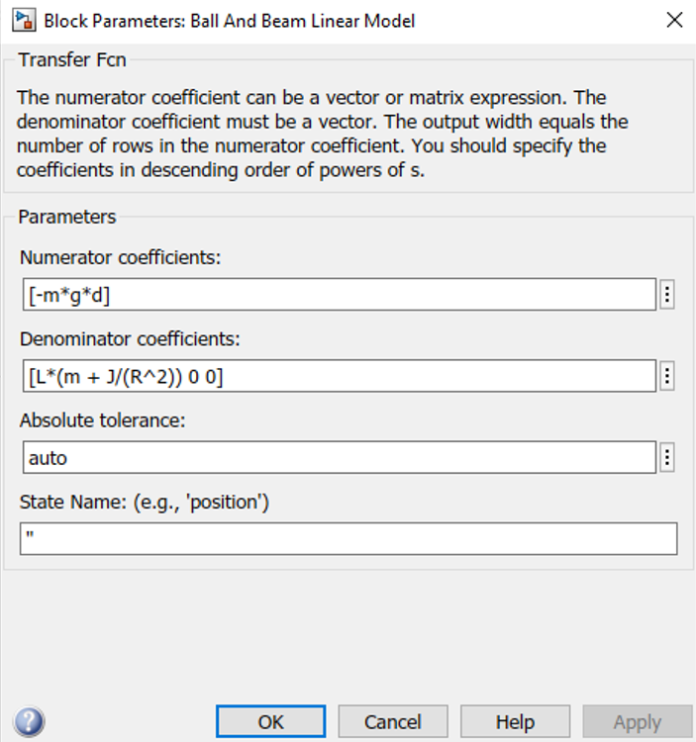Open documentation via the Help button
The height and width of the screenshot is (742, 696).
tap(515, 721)
